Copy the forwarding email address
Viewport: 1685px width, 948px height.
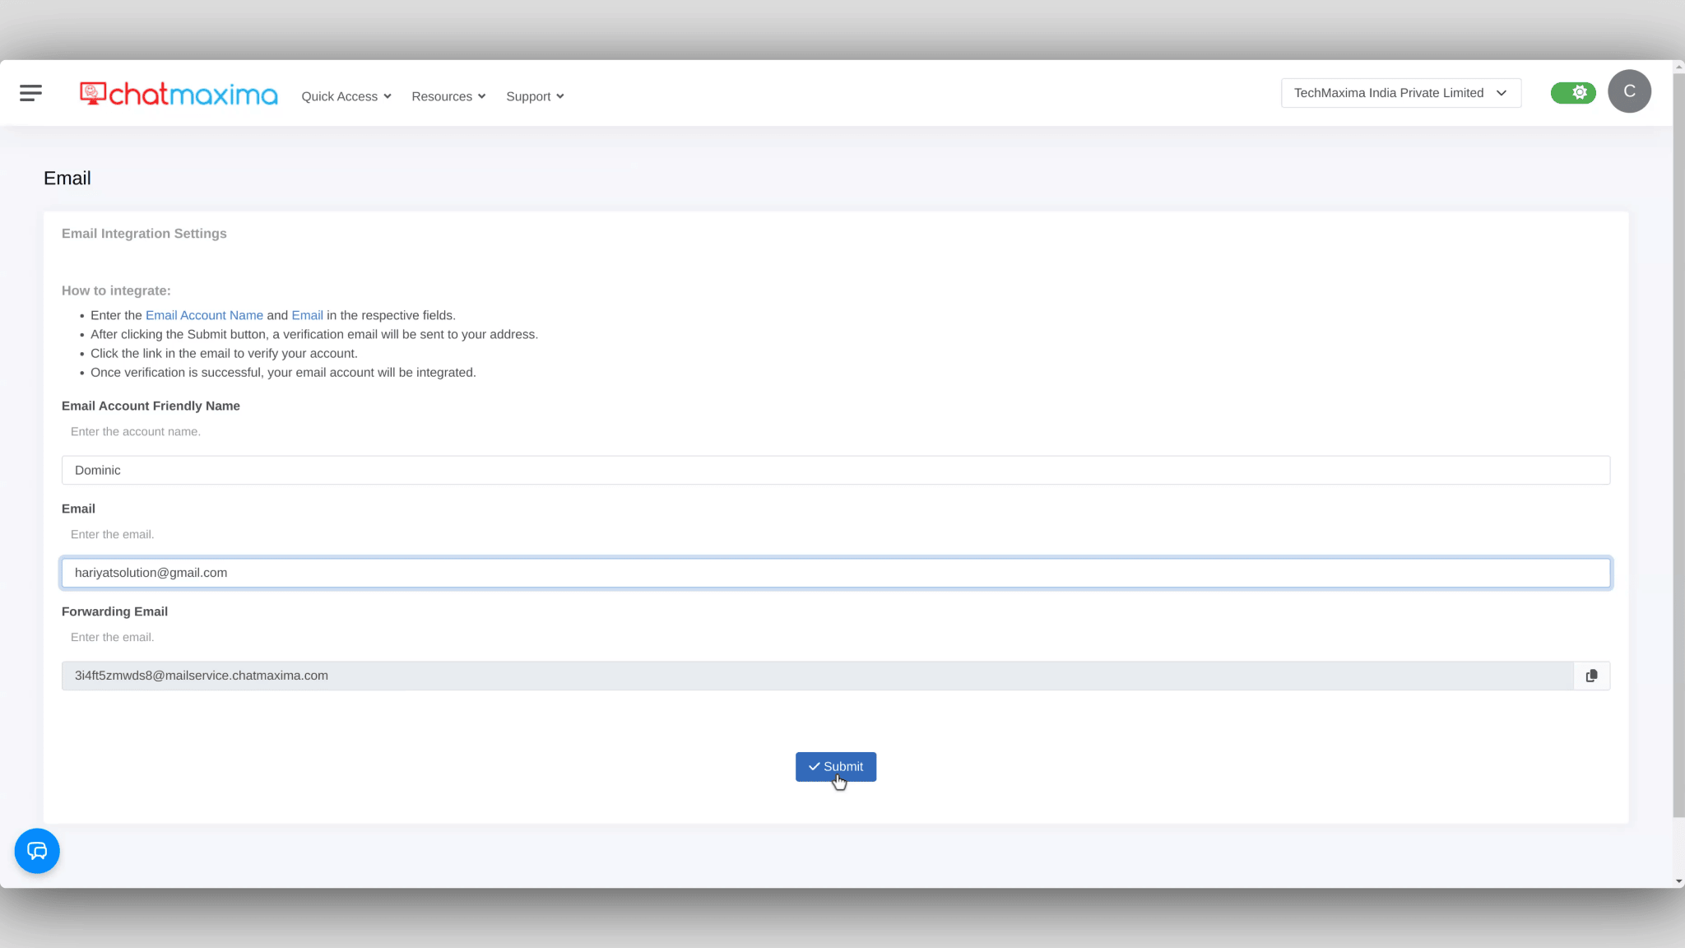[1591, 676]
